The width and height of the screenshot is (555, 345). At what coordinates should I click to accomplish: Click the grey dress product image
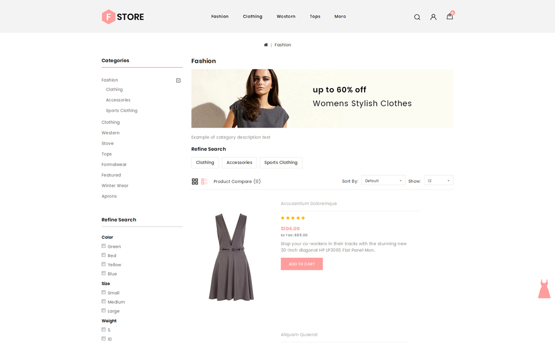pos(231,257)
